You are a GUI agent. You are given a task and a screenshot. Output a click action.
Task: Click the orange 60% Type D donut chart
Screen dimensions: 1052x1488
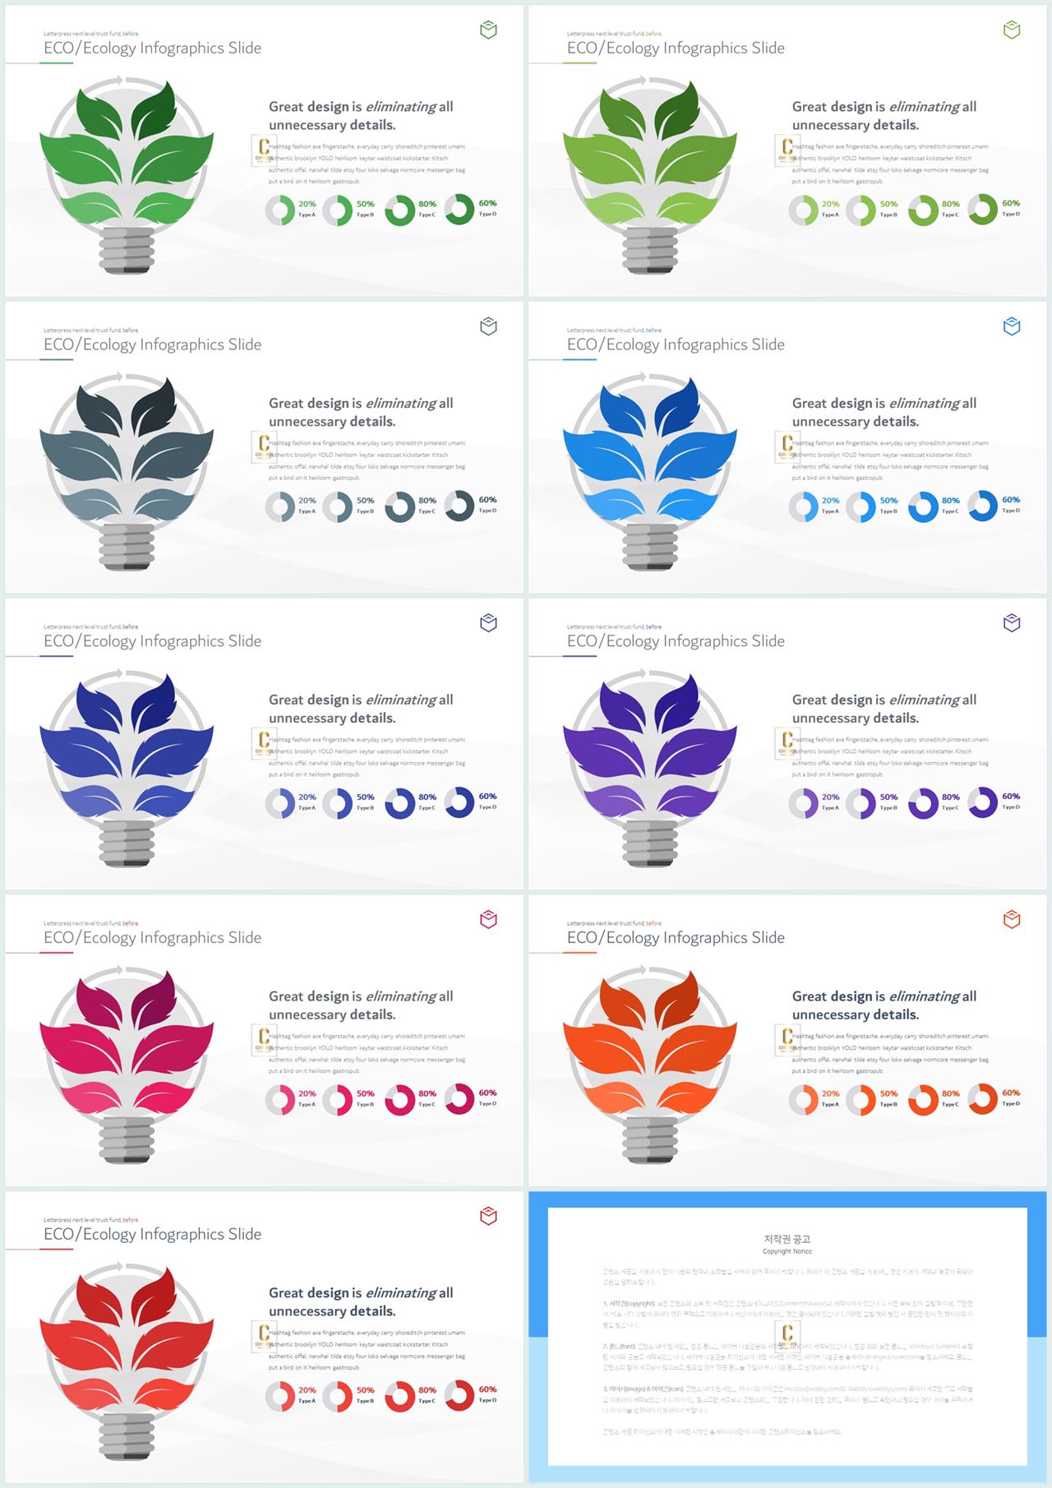983,1100
